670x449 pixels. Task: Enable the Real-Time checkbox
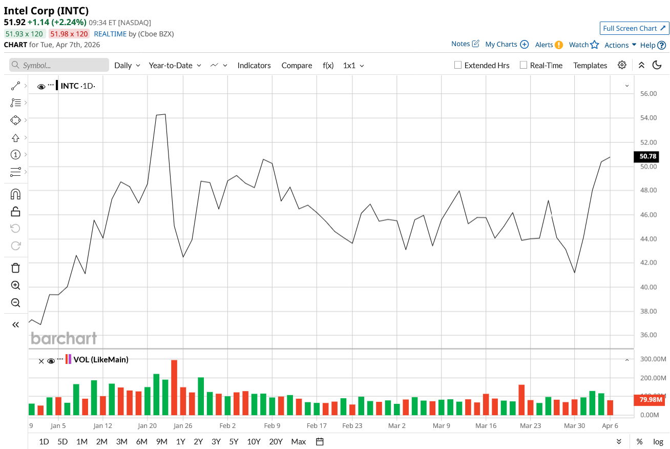pyautogui.click(x=524, y=65)
